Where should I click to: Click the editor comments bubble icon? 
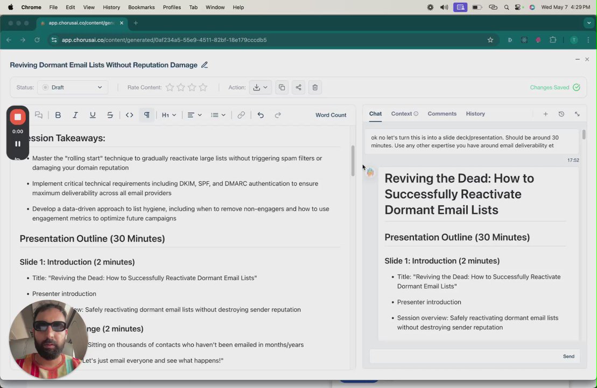38,115
